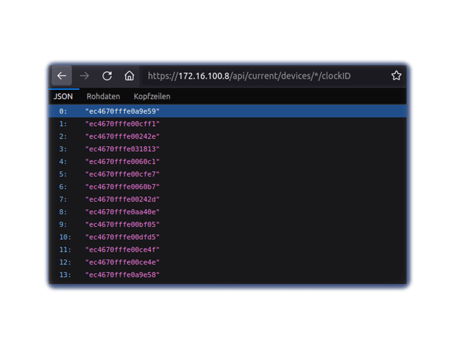Image resolution: width=456 pixels, height=351 pixels.
Task: Select row 3 value "ec4670fffe031813"
Action: 122,149
